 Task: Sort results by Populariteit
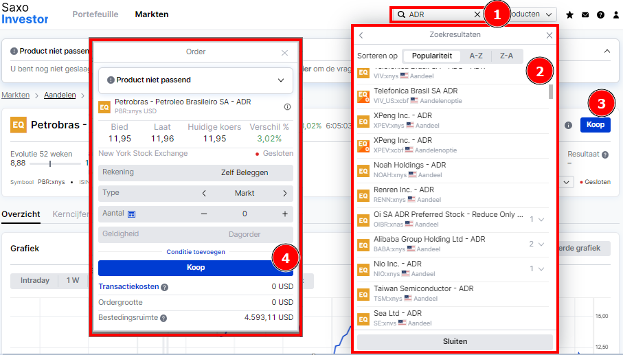point(432,56)
